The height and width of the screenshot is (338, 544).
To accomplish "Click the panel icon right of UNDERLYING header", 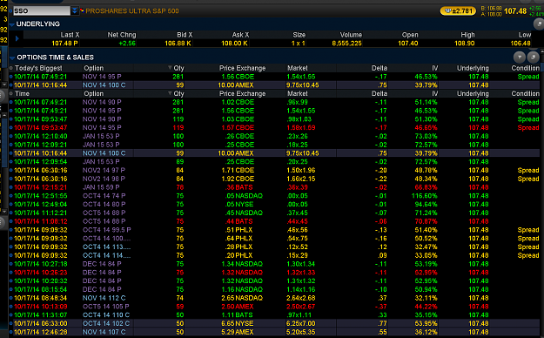I will click(x=539, y=24).
